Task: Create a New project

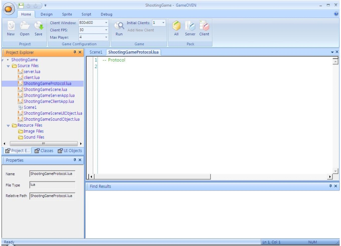Action: pos(11,28)
